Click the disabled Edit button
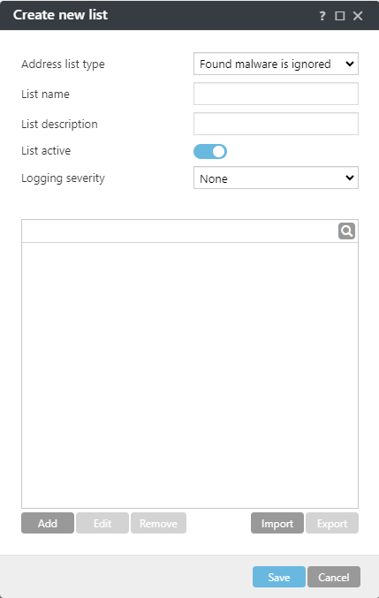Viewport: 379px width, 598px height. tap(102, 523)
